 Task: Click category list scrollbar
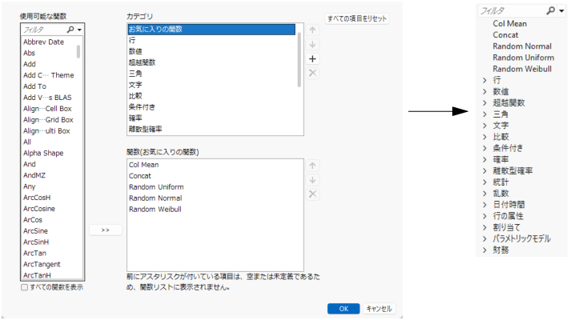pos(299,60)
